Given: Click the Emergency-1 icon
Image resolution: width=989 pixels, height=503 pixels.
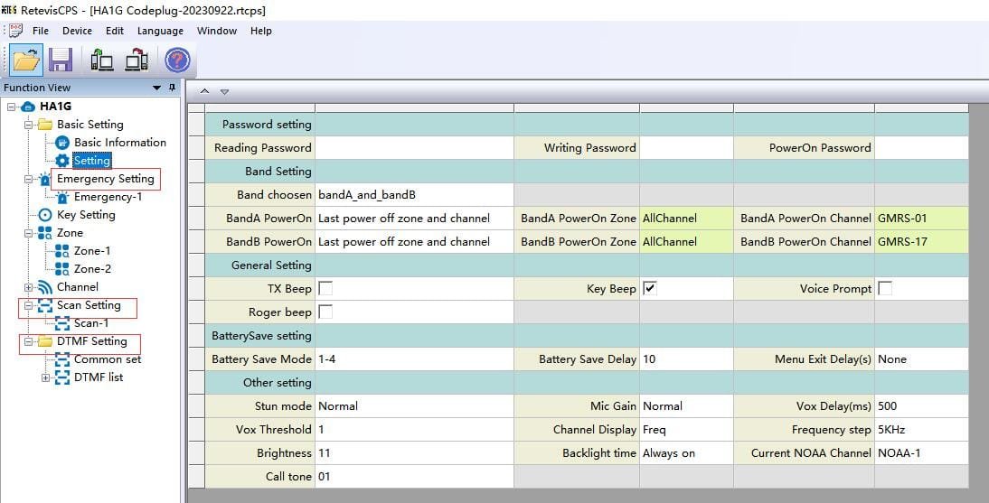Looking at the screenshot, I should click(x=61, y=197).
